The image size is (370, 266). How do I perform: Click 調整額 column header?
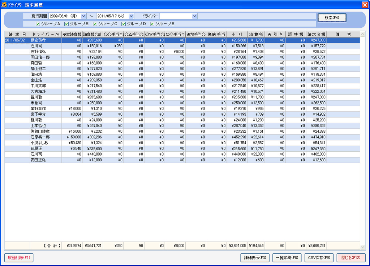click(296, 34)
